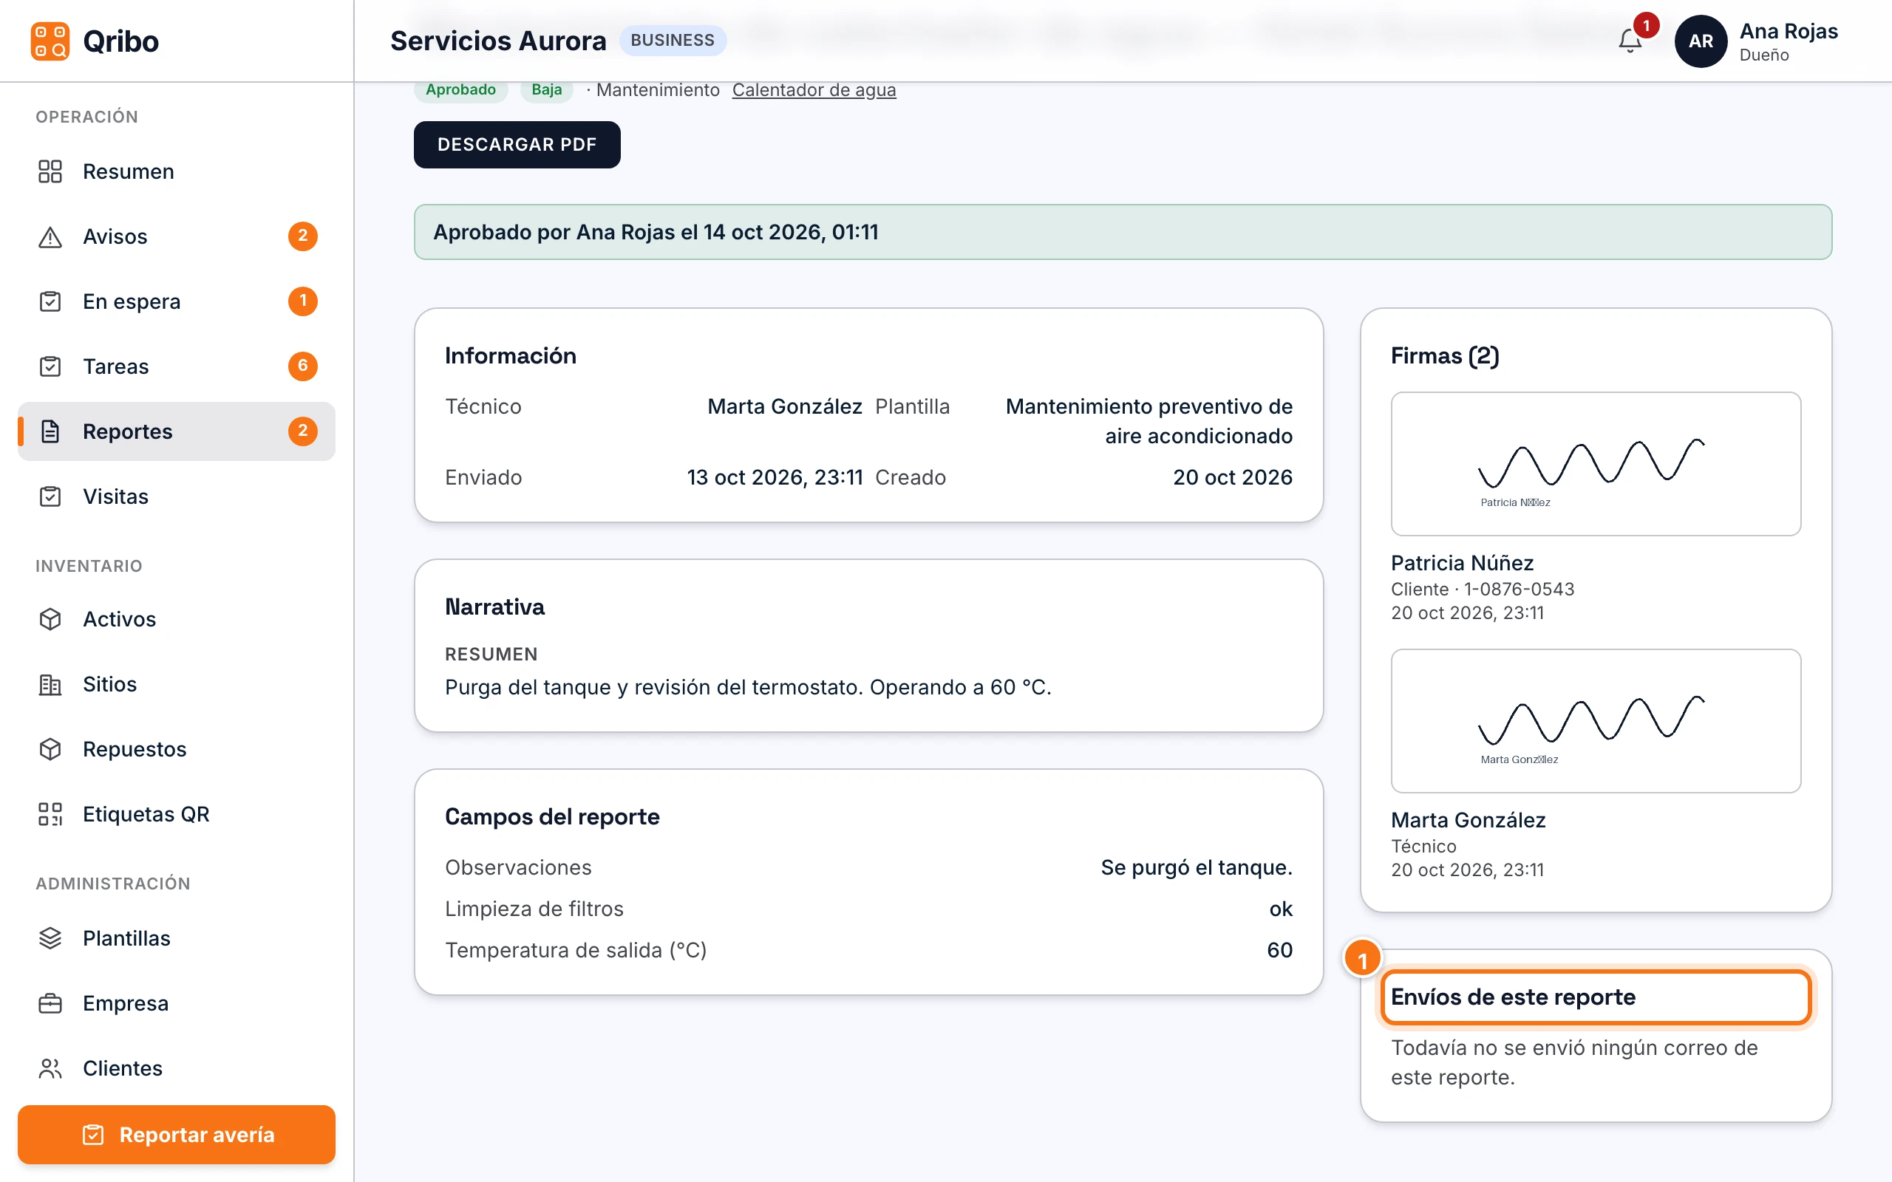This screenshot has height=1182, width=1892.
Task: Click the Servicios Aurora company title
Action: pyautogui.click(x=498, y=41)
